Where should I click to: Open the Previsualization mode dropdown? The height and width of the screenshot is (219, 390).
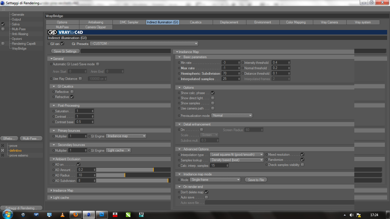point(232,115)
